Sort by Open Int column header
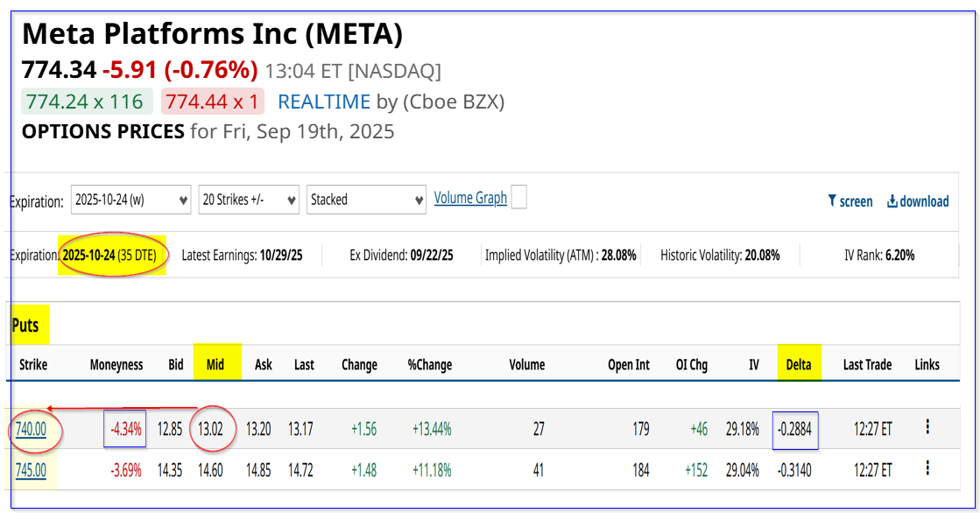The width and height of the screenshot is (980, 513). click(629, 365)
